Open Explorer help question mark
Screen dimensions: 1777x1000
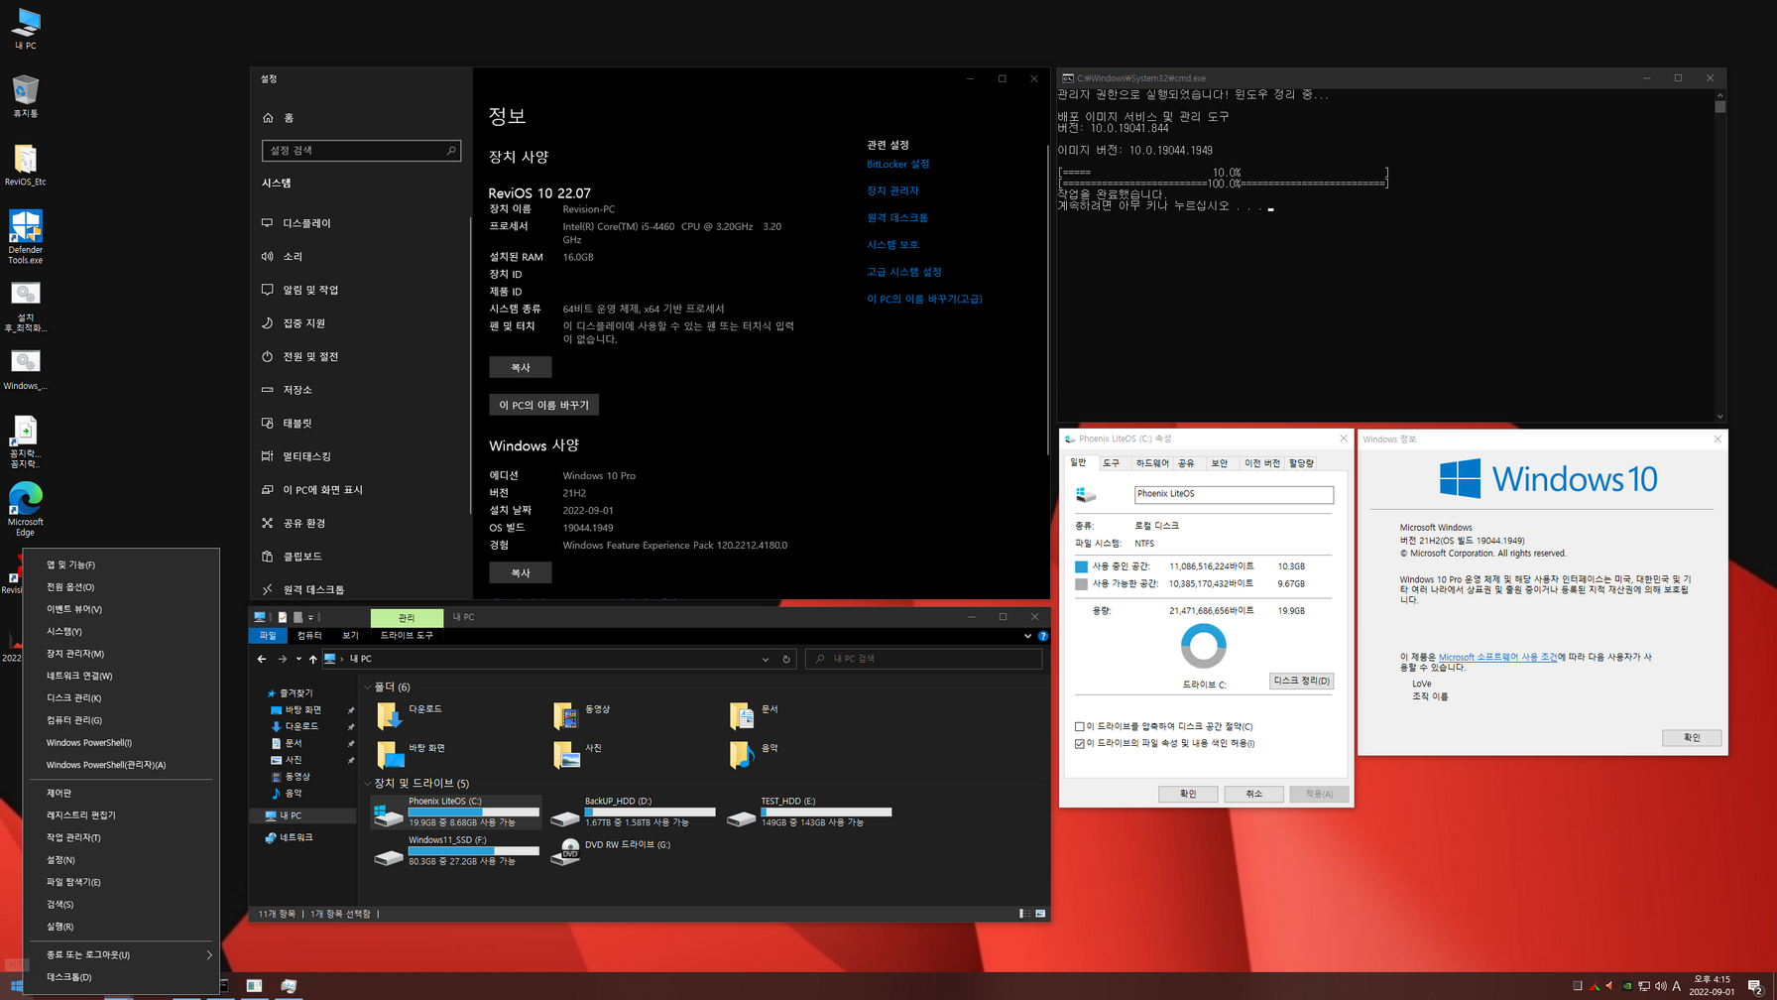(x=1042, y=636)
